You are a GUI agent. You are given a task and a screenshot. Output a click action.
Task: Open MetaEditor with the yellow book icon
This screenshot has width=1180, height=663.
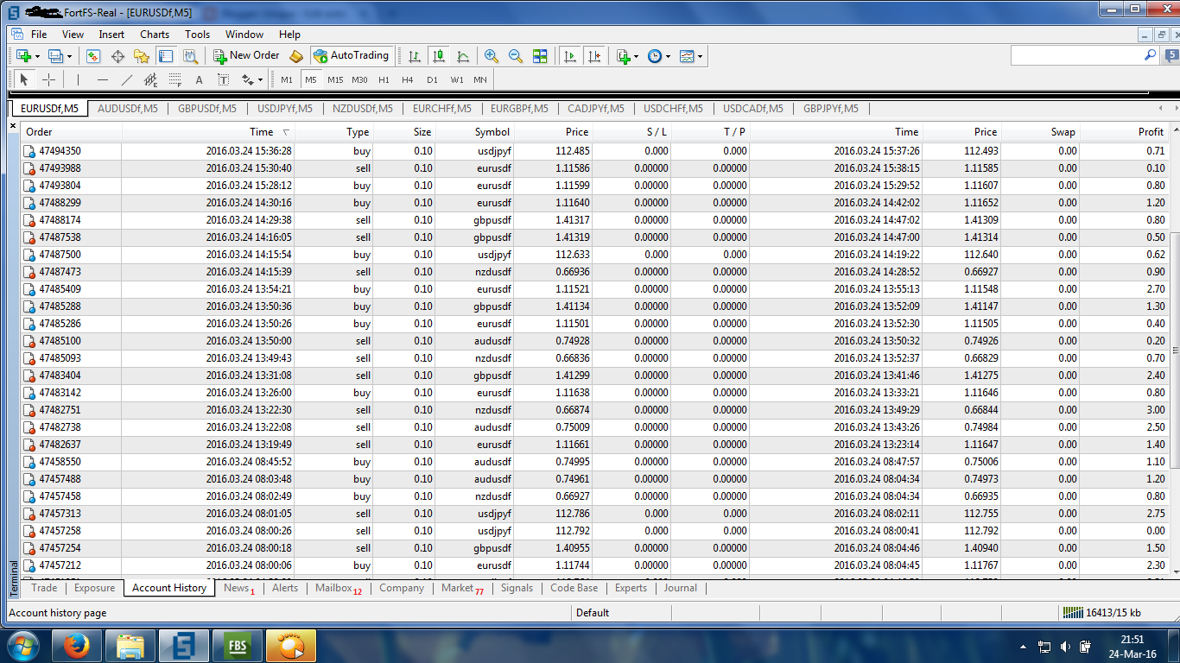point(296,56)
